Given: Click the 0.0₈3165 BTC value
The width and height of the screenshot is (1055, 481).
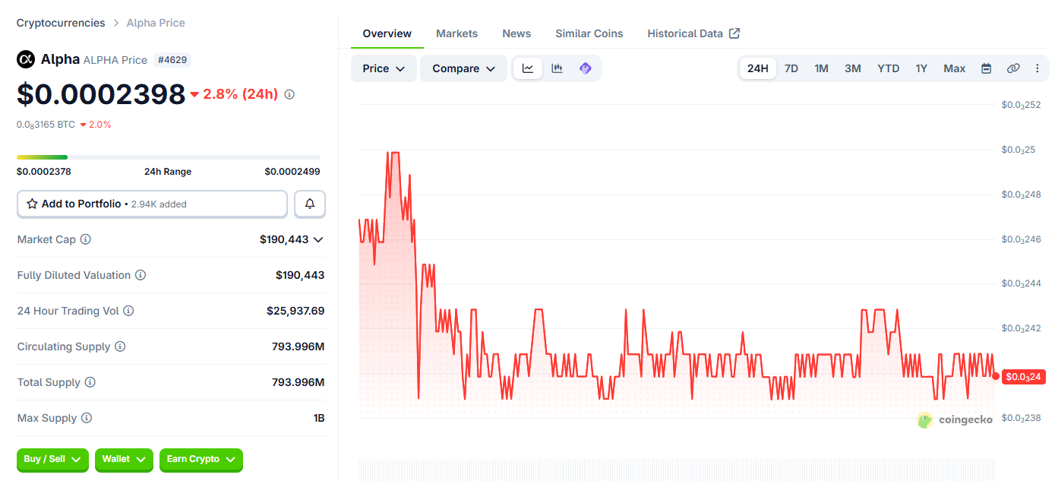Looking at the screenshot, I should click(x=46, y=125).
